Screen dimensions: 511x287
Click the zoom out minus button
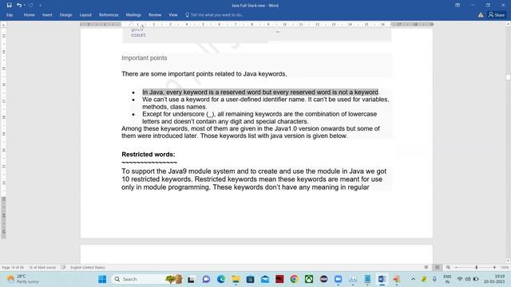pos(456,268)
